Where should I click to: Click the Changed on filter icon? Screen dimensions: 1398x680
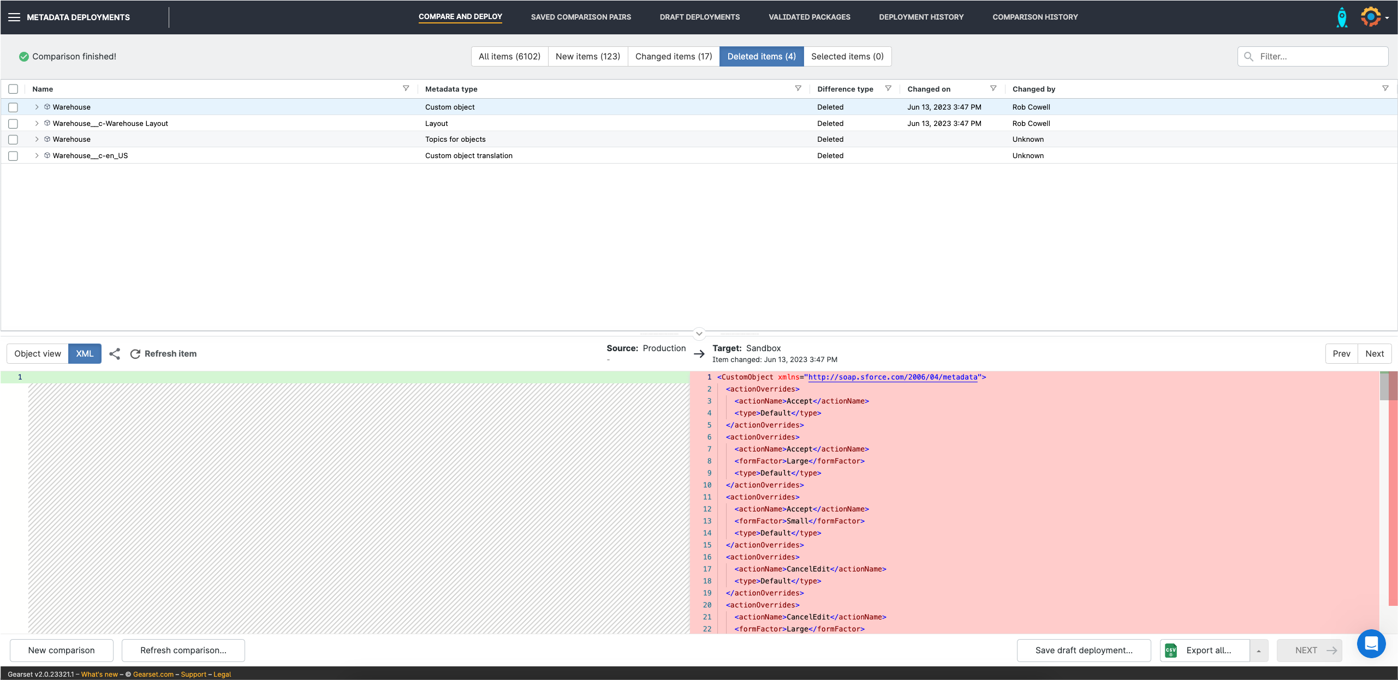993,88
